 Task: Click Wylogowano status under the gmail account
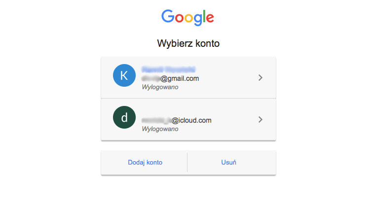160,87
